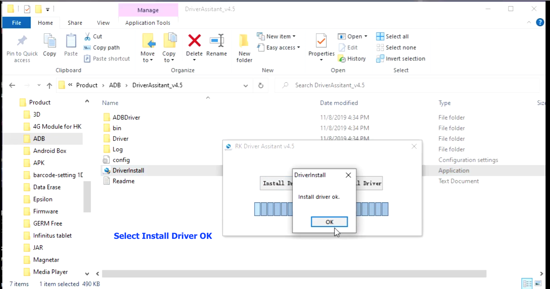550x289 pixels.
Task: Switch to the Share ribbon tab
Action: tap(75, 23)
